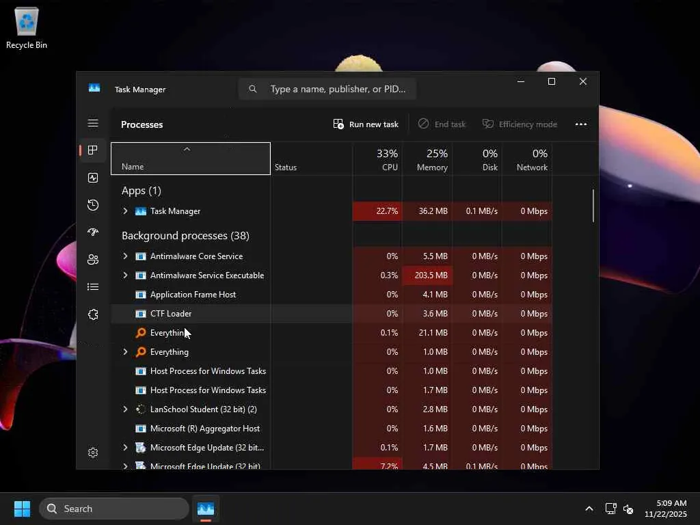The height and width of the screenshot is (525, 700).
Task: Click the muted volume tray icon
Action: click(x=628, y=509)
